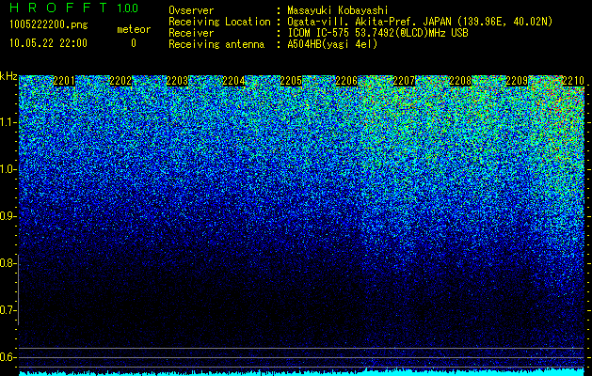
Task: Click the 0.9 frequency axis label
Action: (8, 216)
